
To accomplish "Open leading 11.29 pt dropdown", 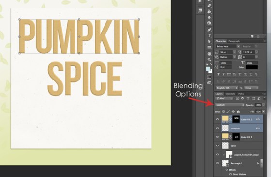I will click(256, 52).
